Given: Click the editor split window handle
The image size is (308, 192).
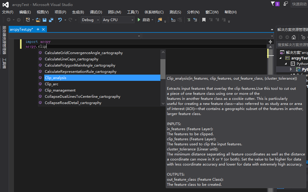Looking at the screenshot, I should click(270, 42).
